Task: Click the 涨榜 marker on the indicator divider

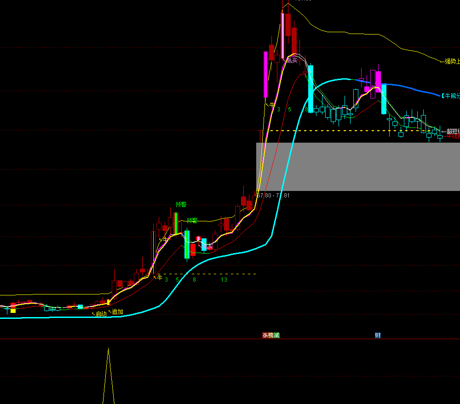Action: pos(268,335)
